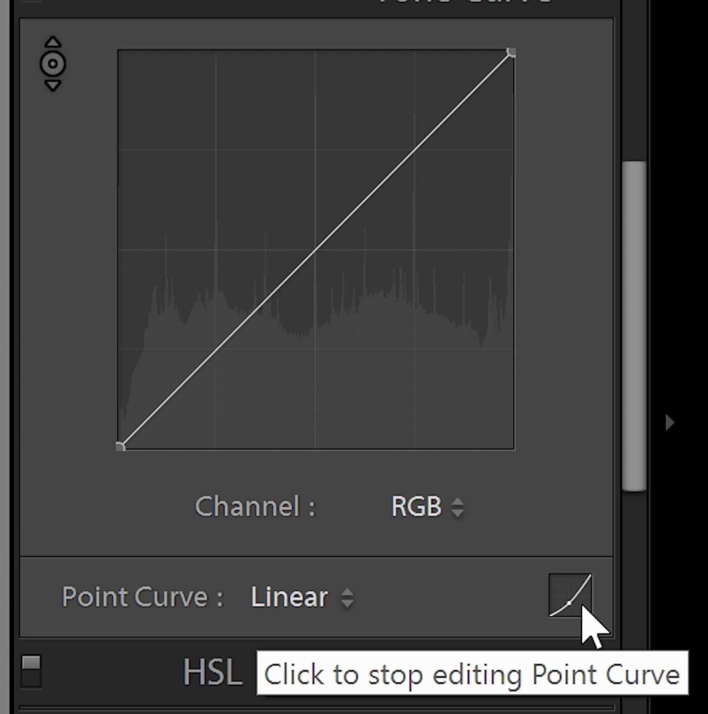The image size is (708, 714).
Task: Click the side panel collapse arrow
Action: pos(669,423)
